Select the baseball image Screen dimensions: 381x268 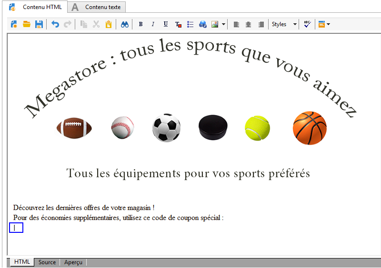122,127
